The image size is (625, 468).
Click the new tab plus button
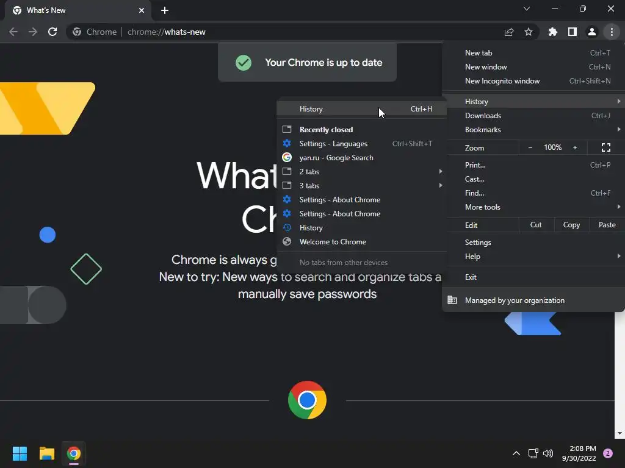[165, 10]
